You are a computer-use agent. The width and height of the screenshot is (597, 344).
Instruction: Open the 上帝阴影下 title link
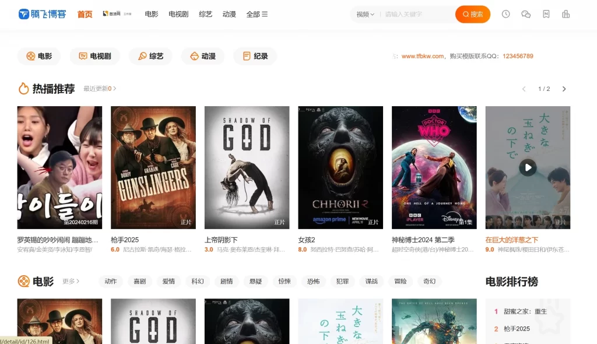point(221,240)
